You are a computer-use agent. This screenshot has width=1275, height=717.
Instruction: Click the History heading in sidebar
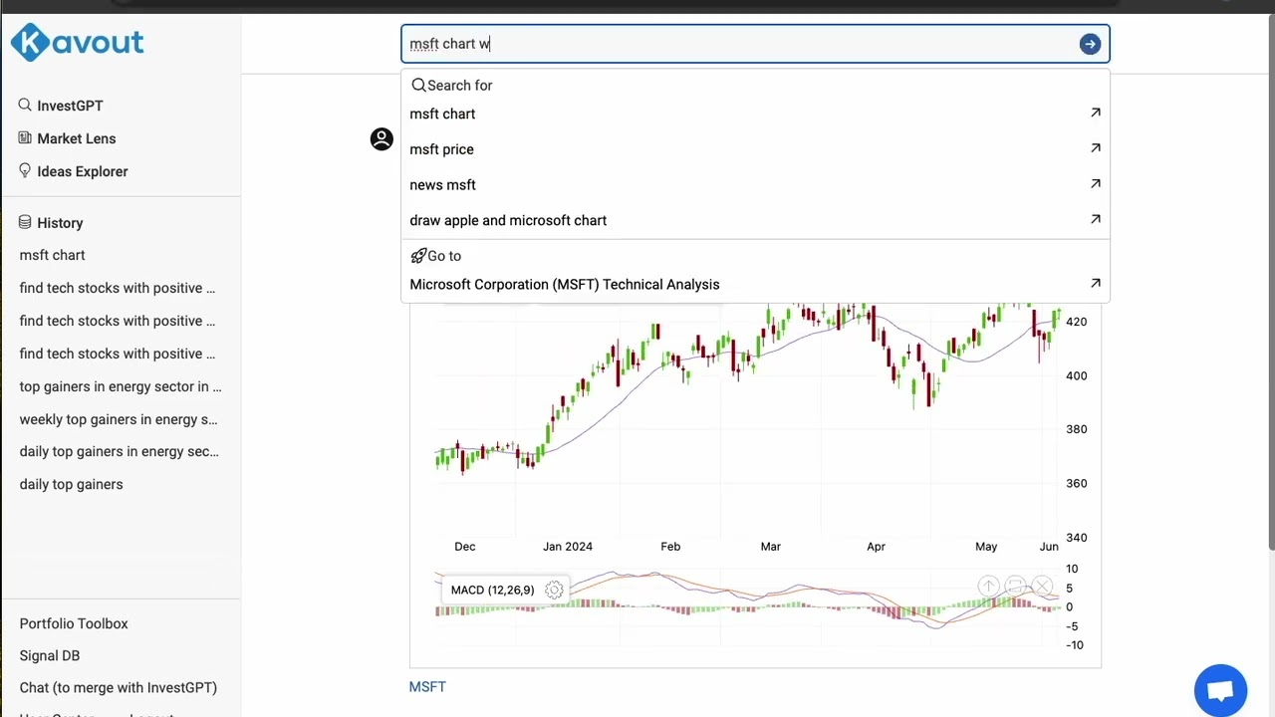tap(60, 223)
